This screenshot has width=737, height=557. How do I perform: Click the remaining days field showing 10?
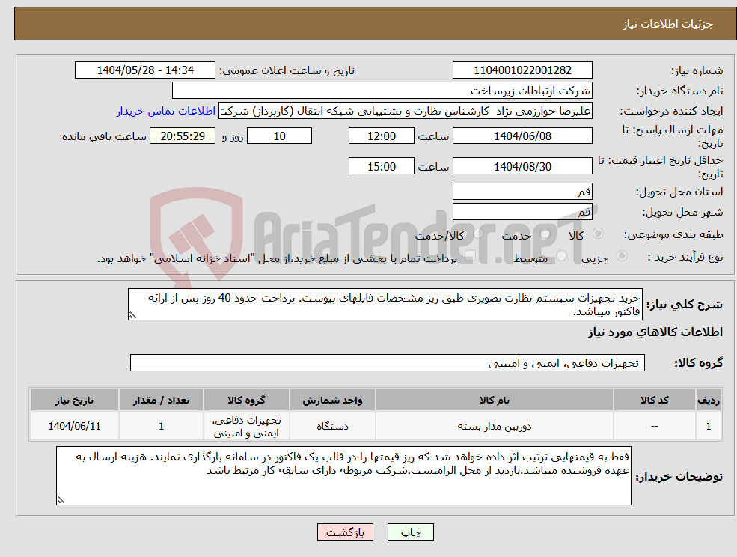pos(279,136)
